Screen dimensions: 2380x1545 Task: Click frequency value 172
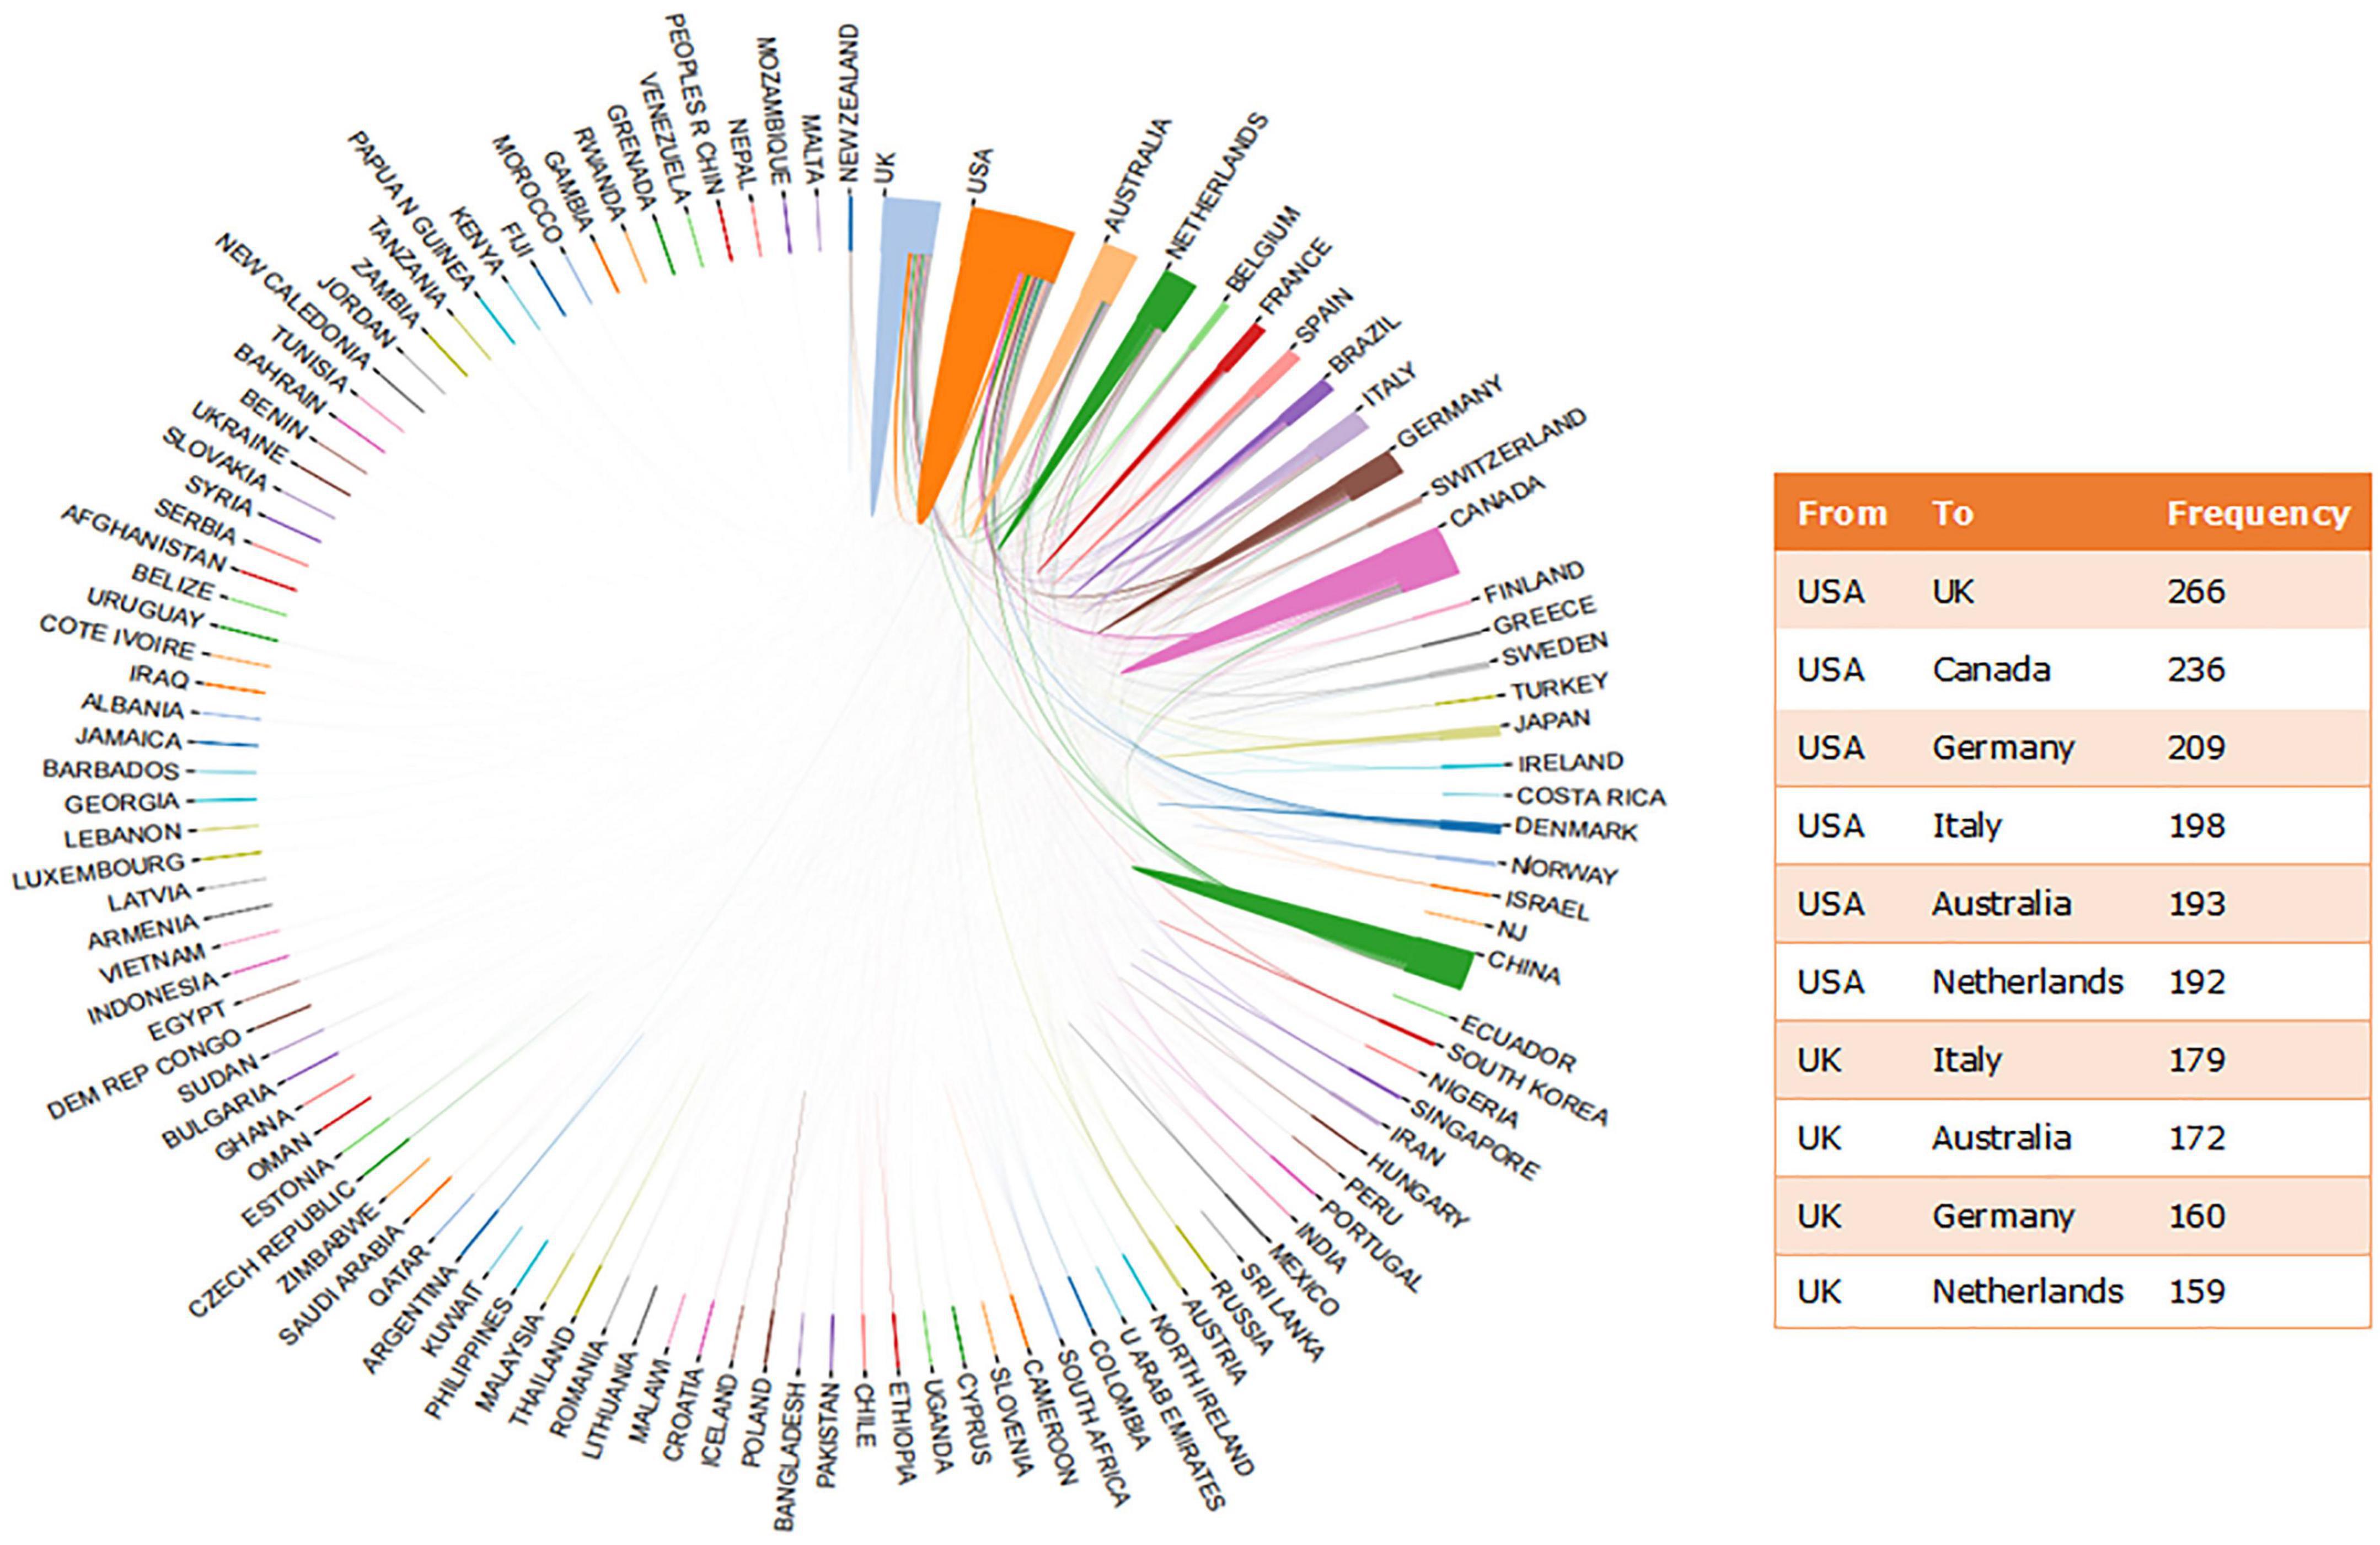click(2196, 1137)
